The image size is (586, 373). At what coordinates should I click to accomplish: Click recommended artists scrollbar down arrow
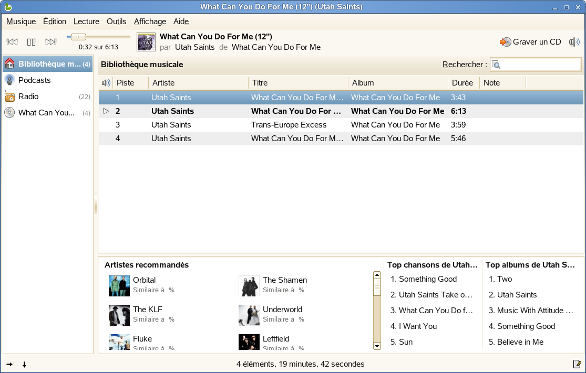click(x=377, y=346)
